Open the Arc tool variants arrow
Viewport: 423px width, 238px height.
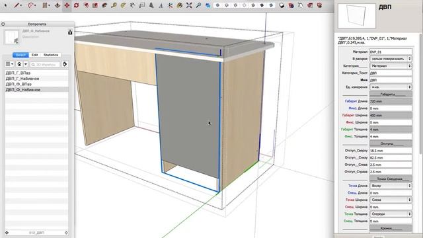[x=35, y=5]
